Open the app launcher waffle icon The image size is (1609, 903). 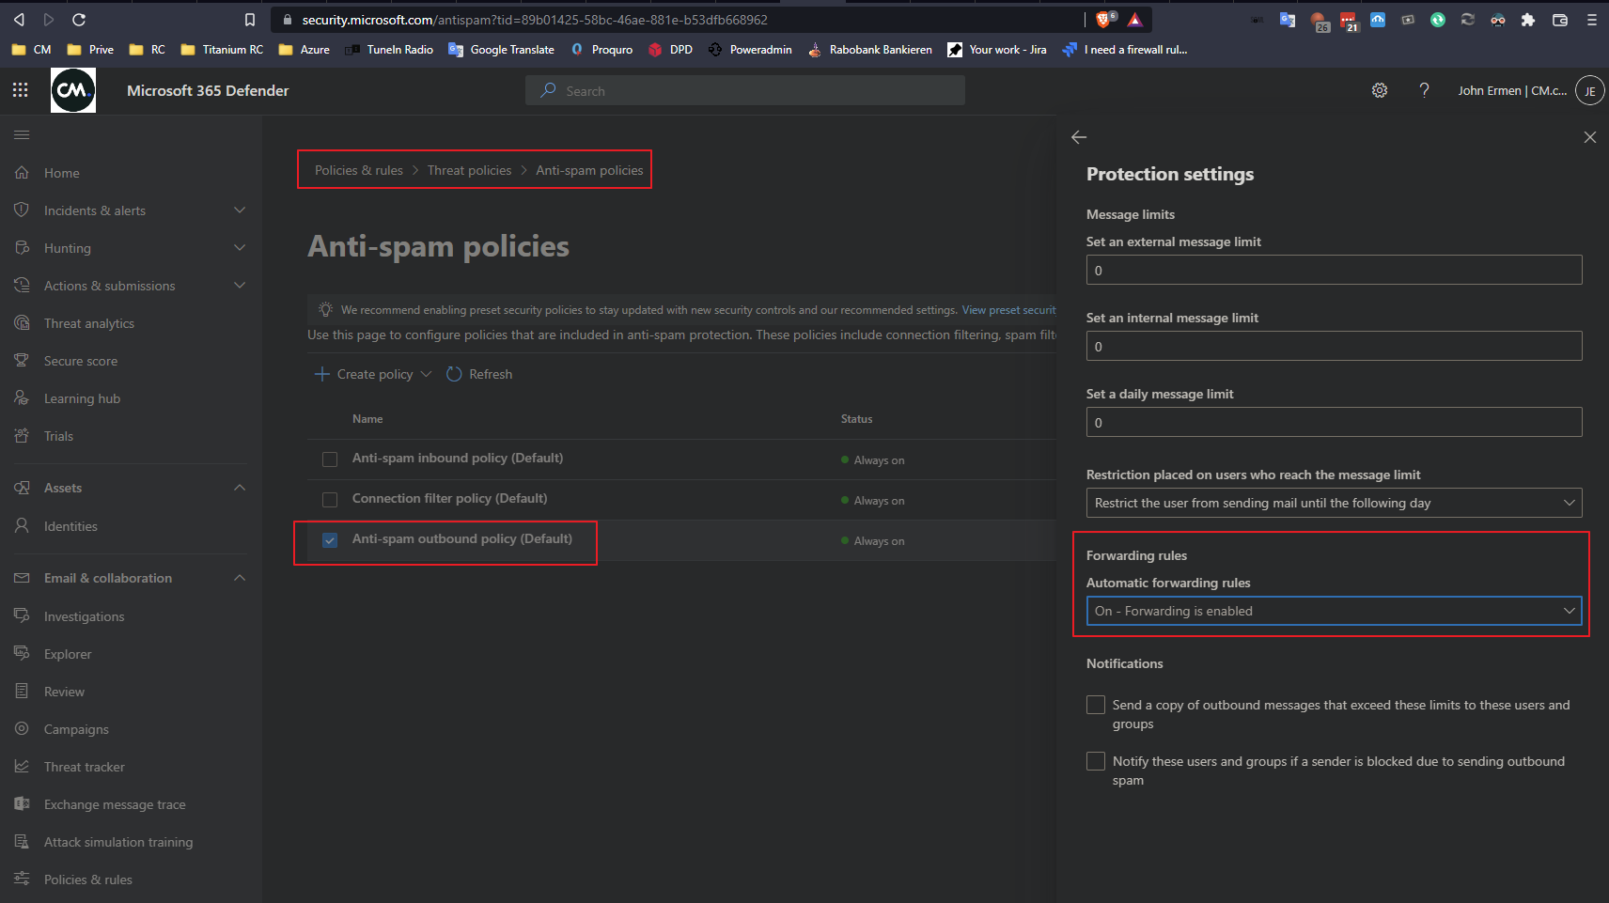pyautogui.click(x=20, y=90)
